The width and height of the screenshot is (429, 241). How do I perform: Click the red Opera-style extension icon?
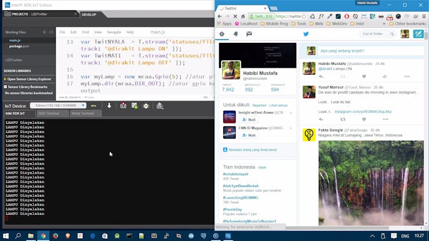347,16
